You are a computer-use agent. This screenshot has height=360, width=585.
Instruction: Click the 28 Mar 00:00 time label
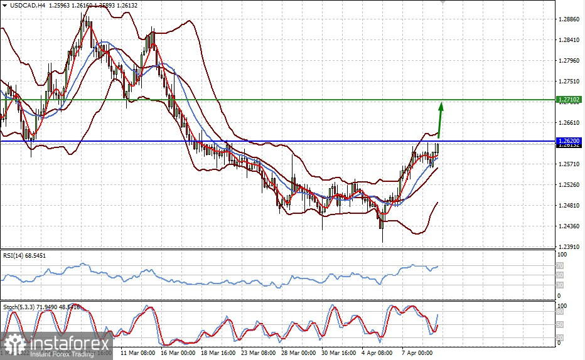[299, 353]
